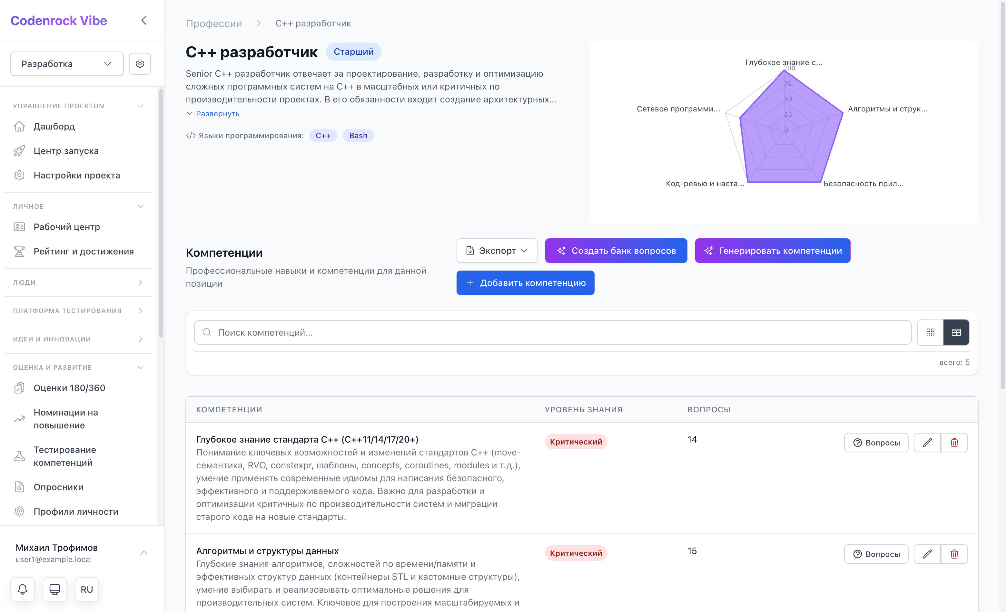Expand the Люди section
Screen dimensions: 1006x612
click(x=141, y=282)
